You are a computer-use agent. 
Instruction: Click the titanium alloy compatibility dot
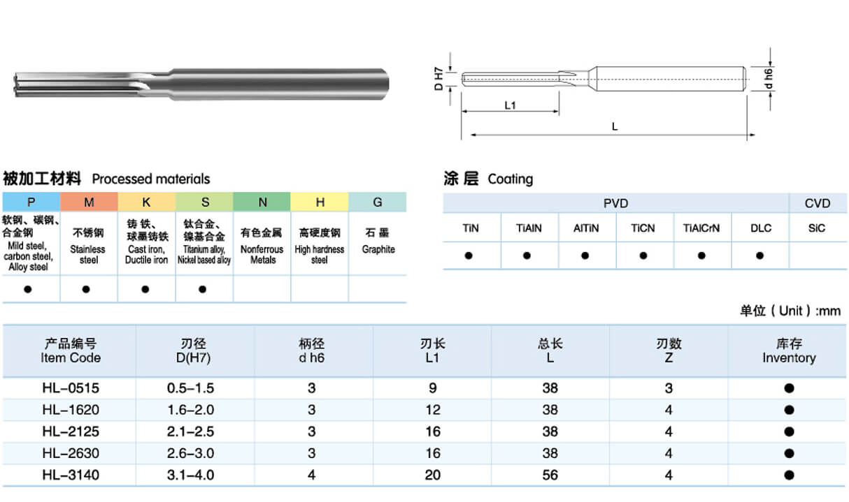pyautogui.click(x=203, y=289)
